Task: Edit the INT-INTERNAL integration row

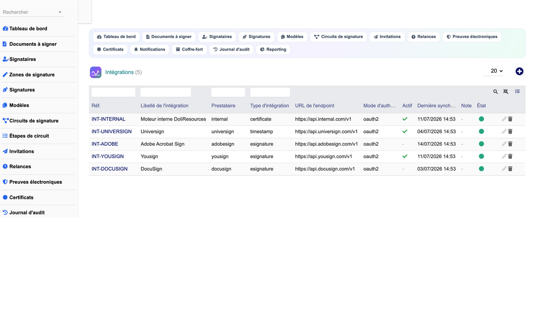Action: [x=504, y=119]
